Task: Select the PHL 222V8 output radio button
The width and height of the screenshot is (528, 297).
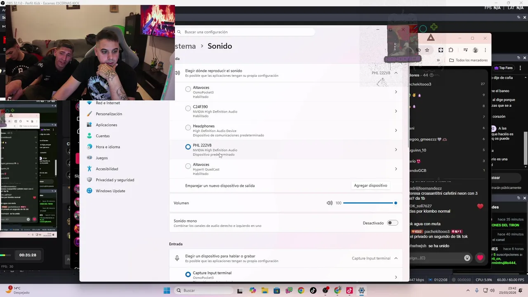Action: tap(188, 147)
